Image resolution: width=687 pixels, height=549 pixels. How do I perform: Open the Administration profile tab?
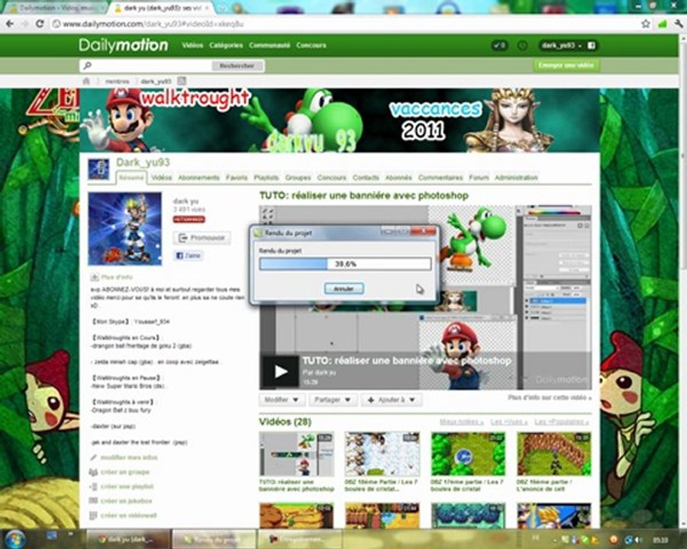click(x=516, y=178)
